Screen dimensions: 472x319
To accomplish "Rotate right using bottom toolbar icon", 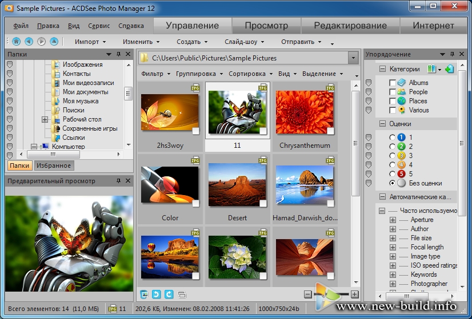I will click(x=169, y=294).
